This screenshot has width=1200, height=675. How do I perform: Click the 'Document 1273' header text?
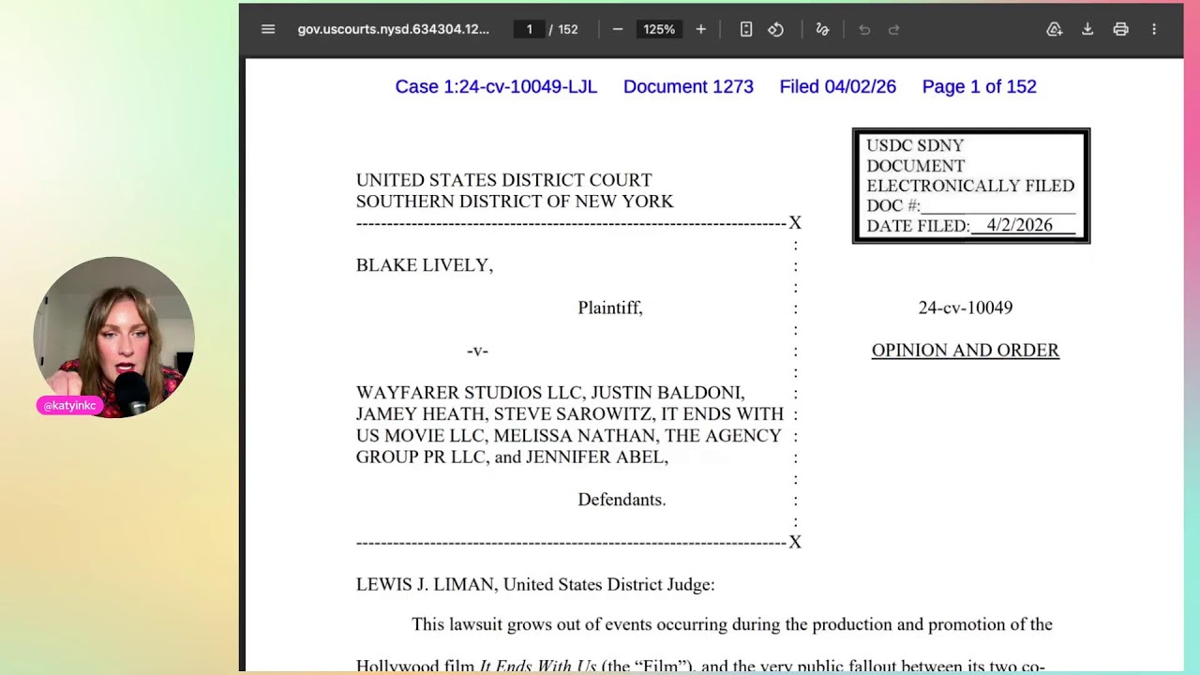tap(688, 86)
